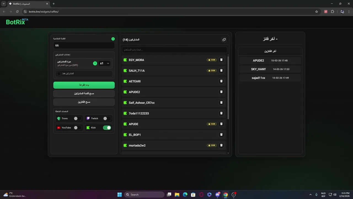Focus the participant username search field
353x199 pixels.
(175, 50)
